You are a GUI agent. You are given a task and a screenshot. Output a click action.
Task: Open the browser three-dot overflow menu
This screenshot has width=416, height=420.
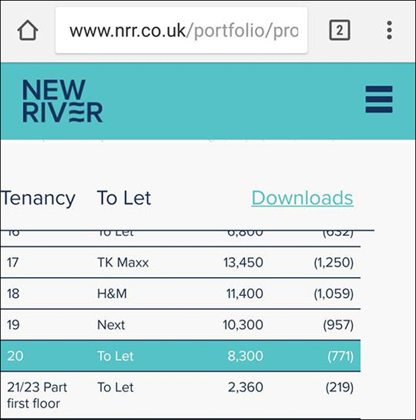(389, 30)
